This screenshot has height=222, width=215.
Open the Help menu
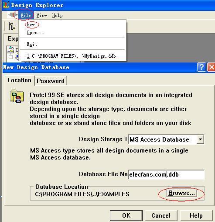pyautogui.click(x=57, y=15)
